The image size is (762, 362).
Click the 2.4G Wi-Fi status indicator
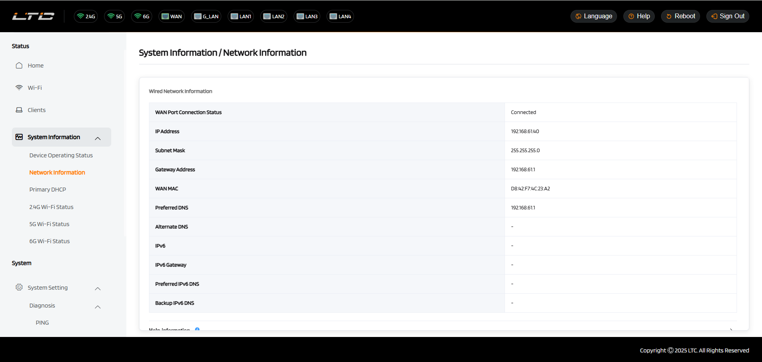pyautogui.click(x=86, y=16)
